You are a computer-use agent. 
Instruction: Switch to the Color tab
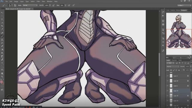(x=168, y=10)
